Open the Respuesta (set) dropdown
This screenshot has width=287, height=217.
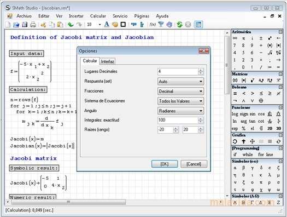pos(180,81)
